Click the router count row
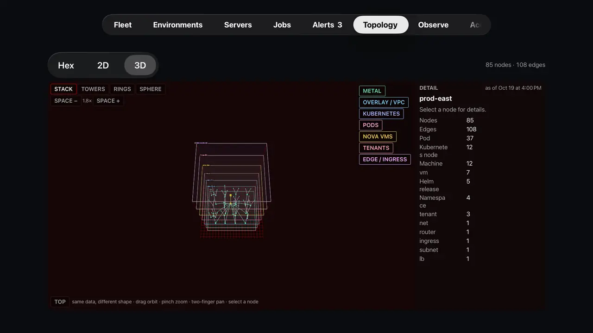The width and height of the screenshot is (593, 333). [x=480, y=232]
